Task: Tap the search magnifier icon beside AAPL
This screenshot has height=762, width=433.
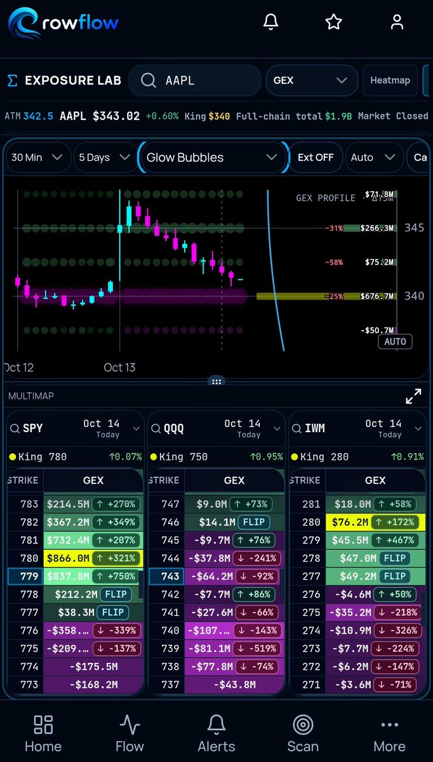Action: (148, 80)
